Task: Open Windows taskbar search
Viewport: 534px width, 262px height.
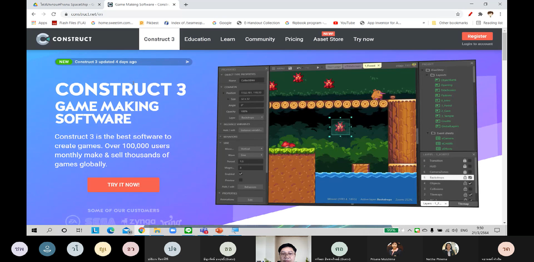Action: tap(49, 230)
